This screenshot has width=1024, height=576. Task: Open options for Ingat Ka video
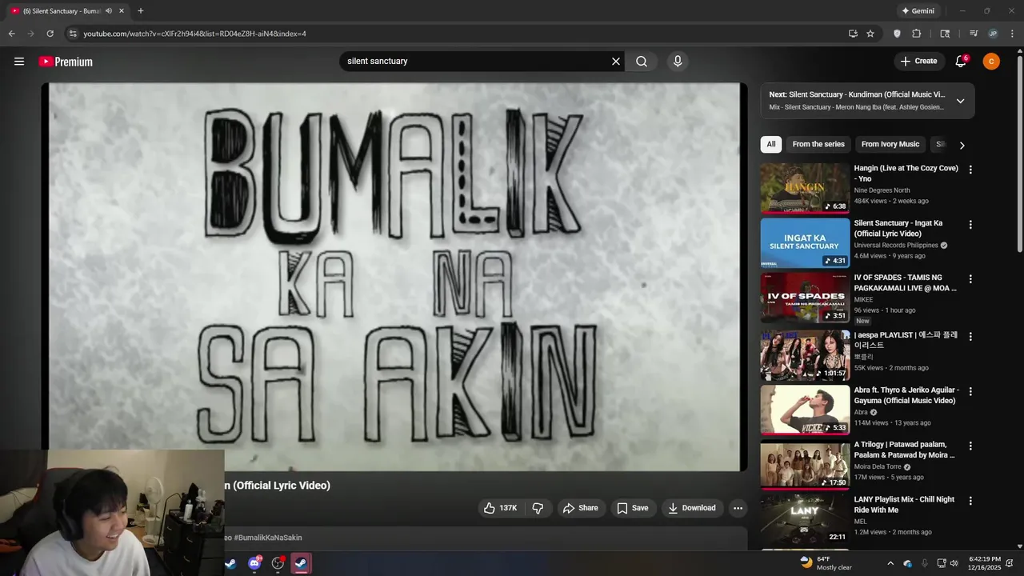[x=970, y=225]
